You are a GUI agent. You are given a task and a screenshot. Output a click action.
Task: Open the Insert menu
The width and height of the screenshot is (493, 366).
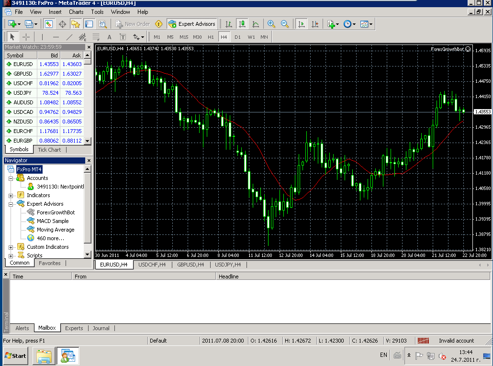pos(55,12)
